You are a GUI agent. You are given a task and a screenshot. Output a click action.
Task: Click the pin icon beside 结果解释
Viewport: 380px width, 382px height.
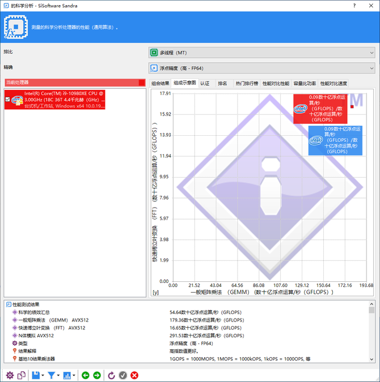(15, 351)
